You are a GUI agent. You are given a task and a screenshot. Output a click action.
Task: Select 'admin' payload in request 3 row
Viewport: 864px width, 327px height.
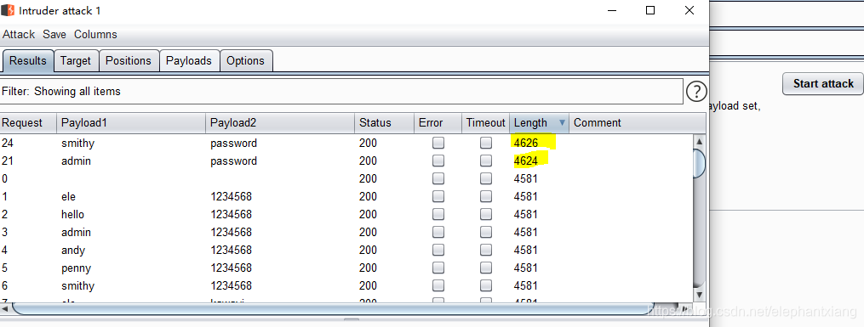click(76, 233)
